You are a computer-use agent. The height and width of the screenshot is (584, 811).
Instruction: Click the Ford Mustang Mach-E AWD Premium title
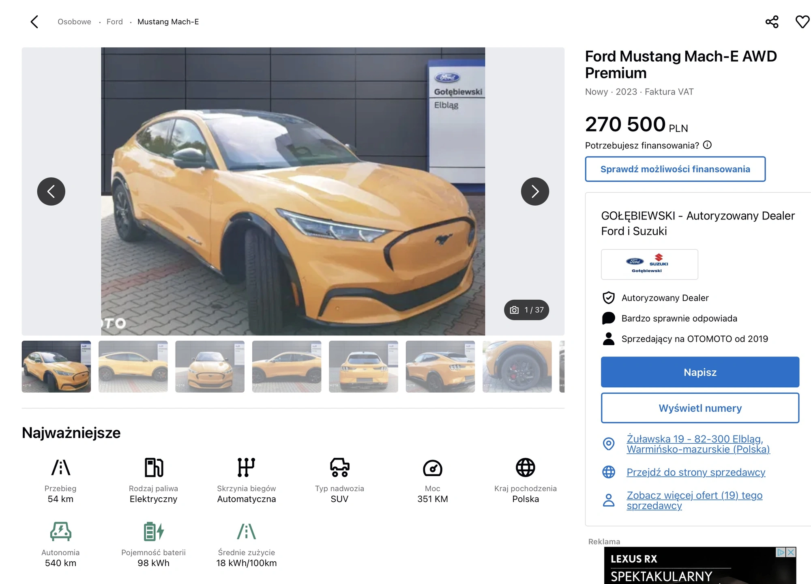(681, 64)
